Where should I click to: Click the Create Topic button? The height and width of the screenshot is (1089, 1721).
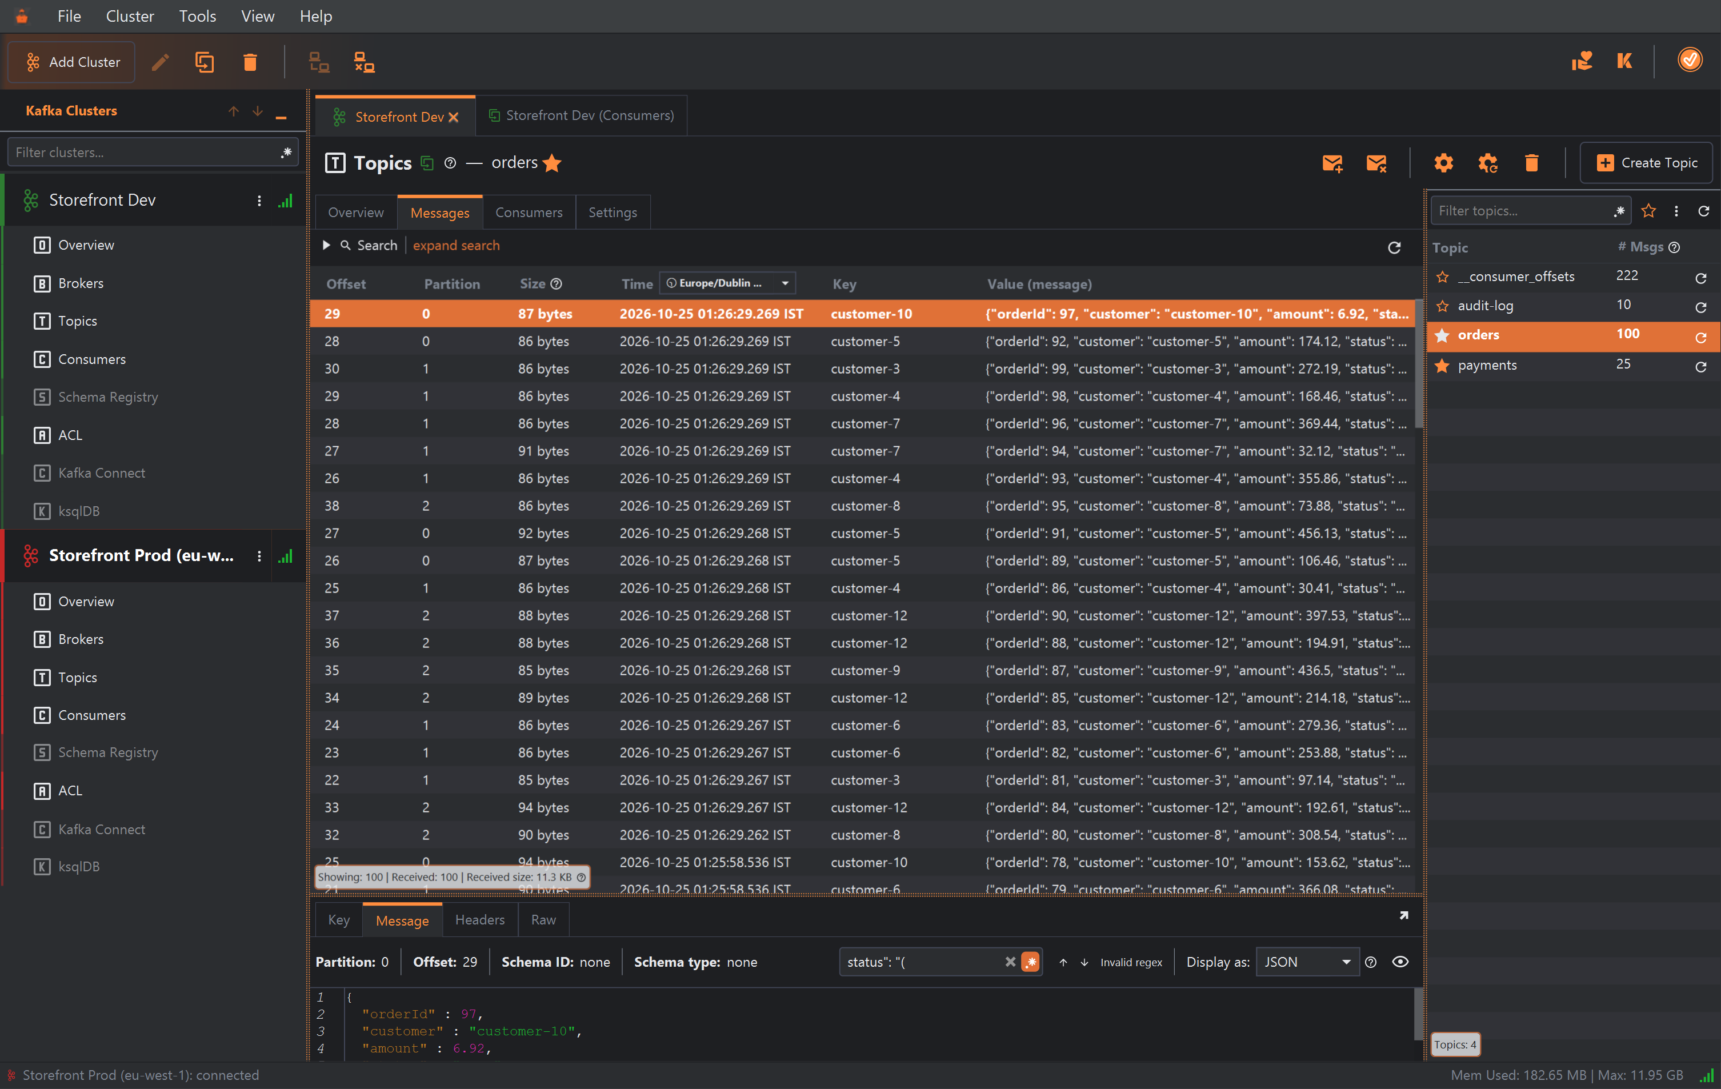(x=1646, y=163)
